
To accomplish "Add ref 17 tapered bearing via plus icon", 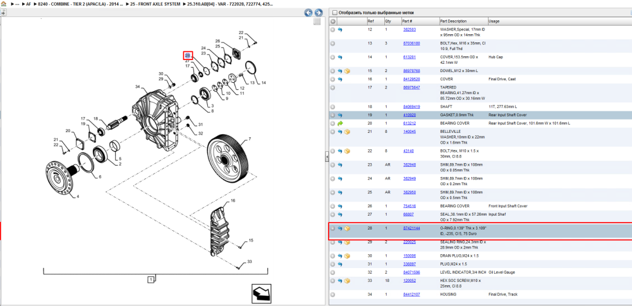I will click(x=333, y=87).
